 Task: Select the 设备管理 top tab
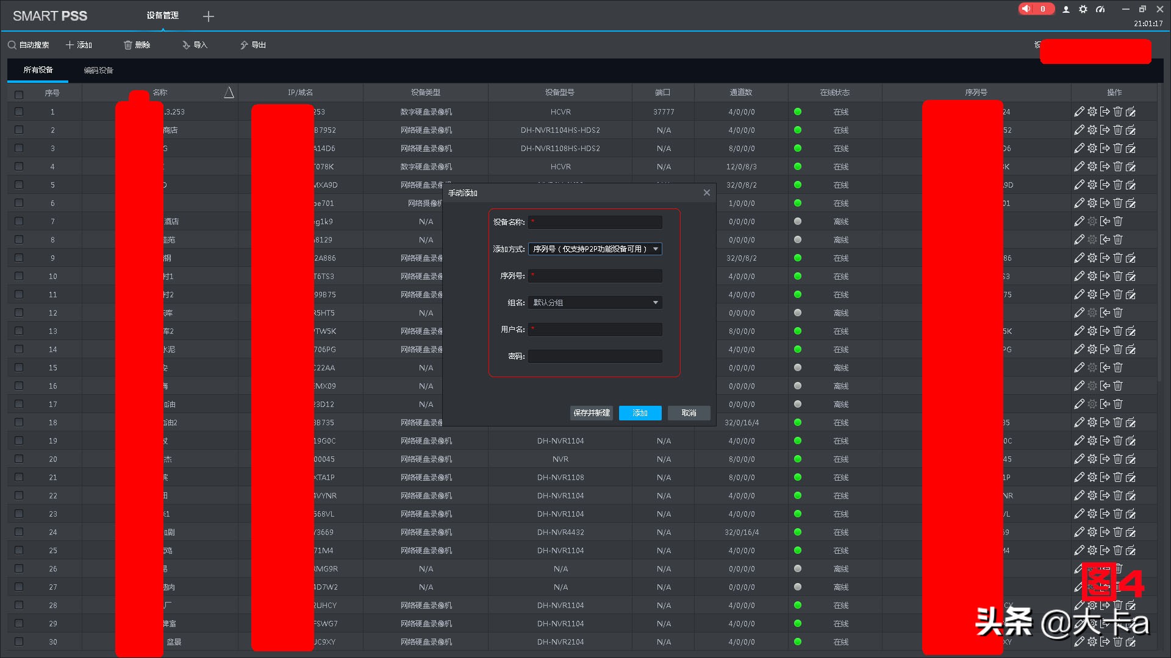click(x=162, y=15)
